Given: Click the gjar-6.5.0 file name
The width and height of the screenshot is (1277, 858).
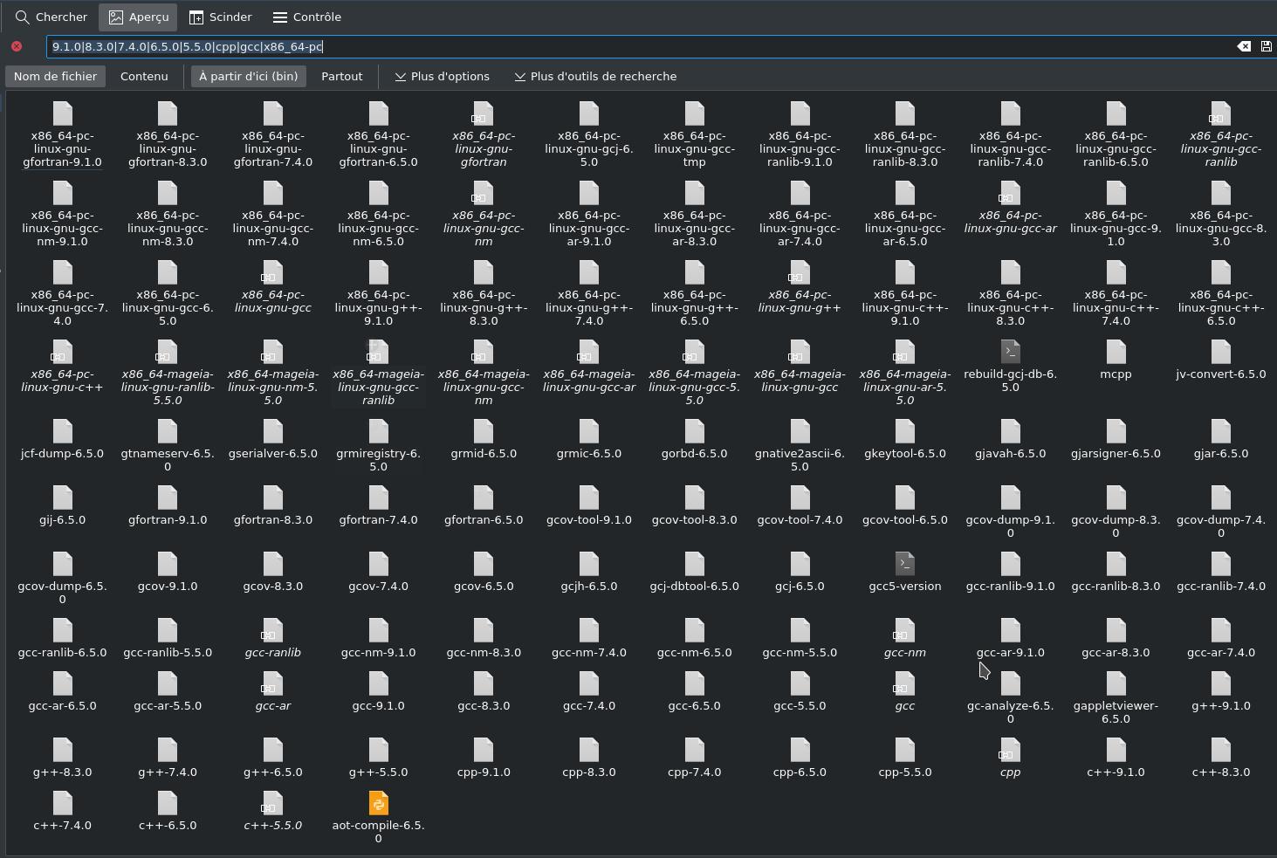Looking at the screenshot, I should [x=1221, y=453].
